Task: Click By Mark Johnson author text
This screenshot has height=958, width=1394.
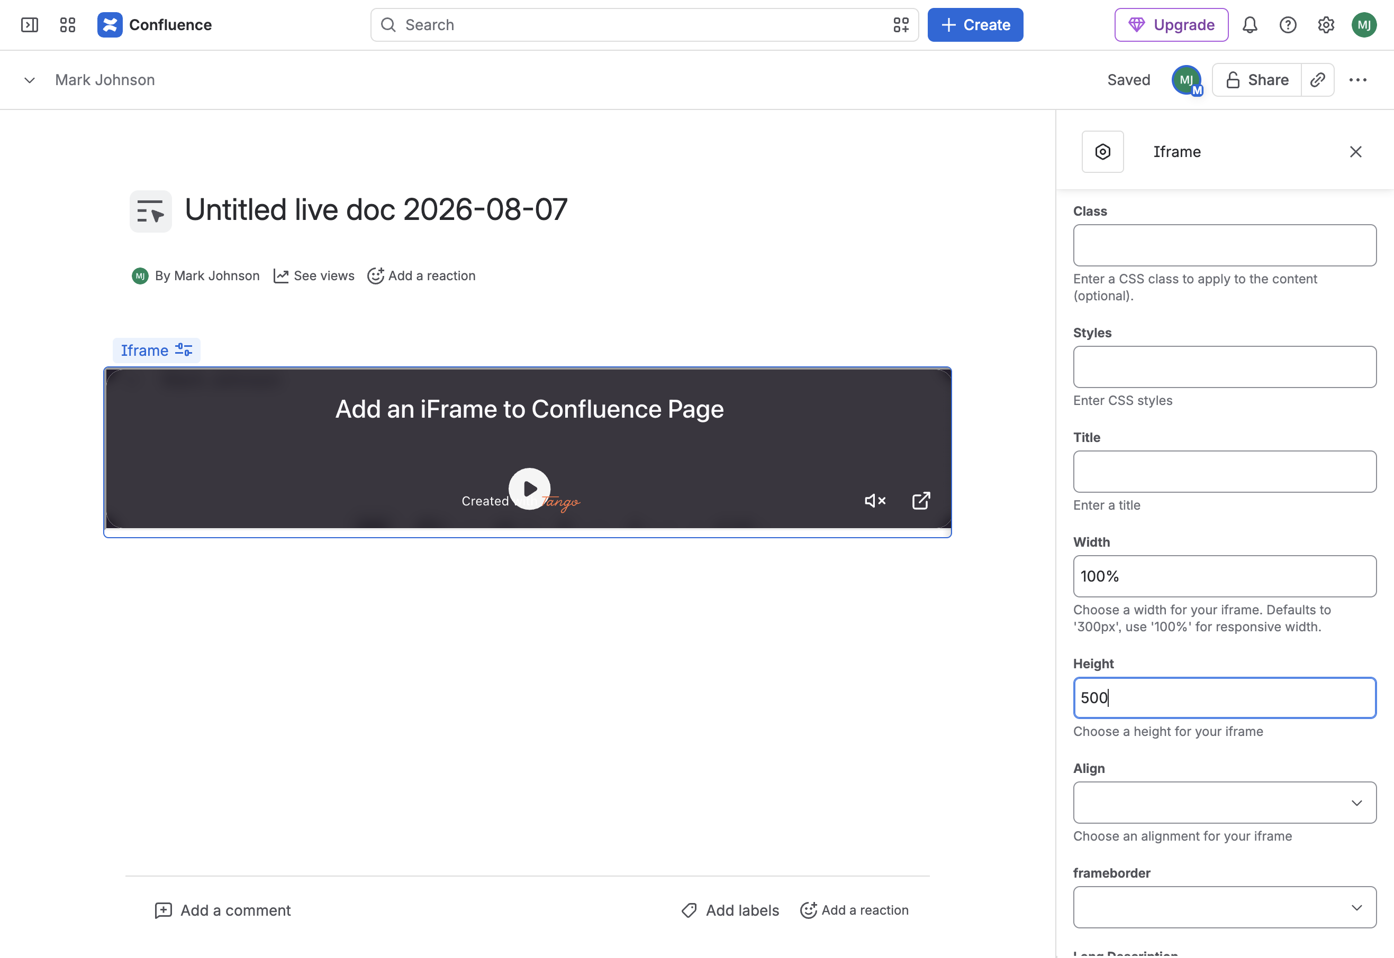Action: pyautogui.click(x=207, y=275)
